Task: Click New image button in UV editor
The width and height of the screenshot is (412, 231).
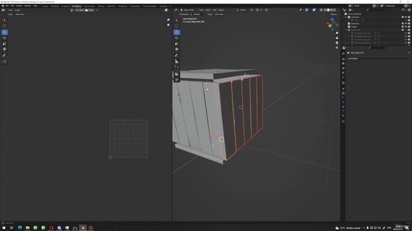Action: click(x=80, y=10)
